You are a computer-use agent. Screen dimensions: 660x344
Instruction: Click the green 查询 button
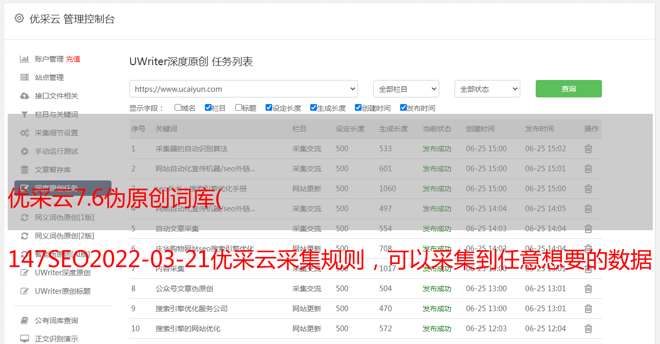[569, 89]
